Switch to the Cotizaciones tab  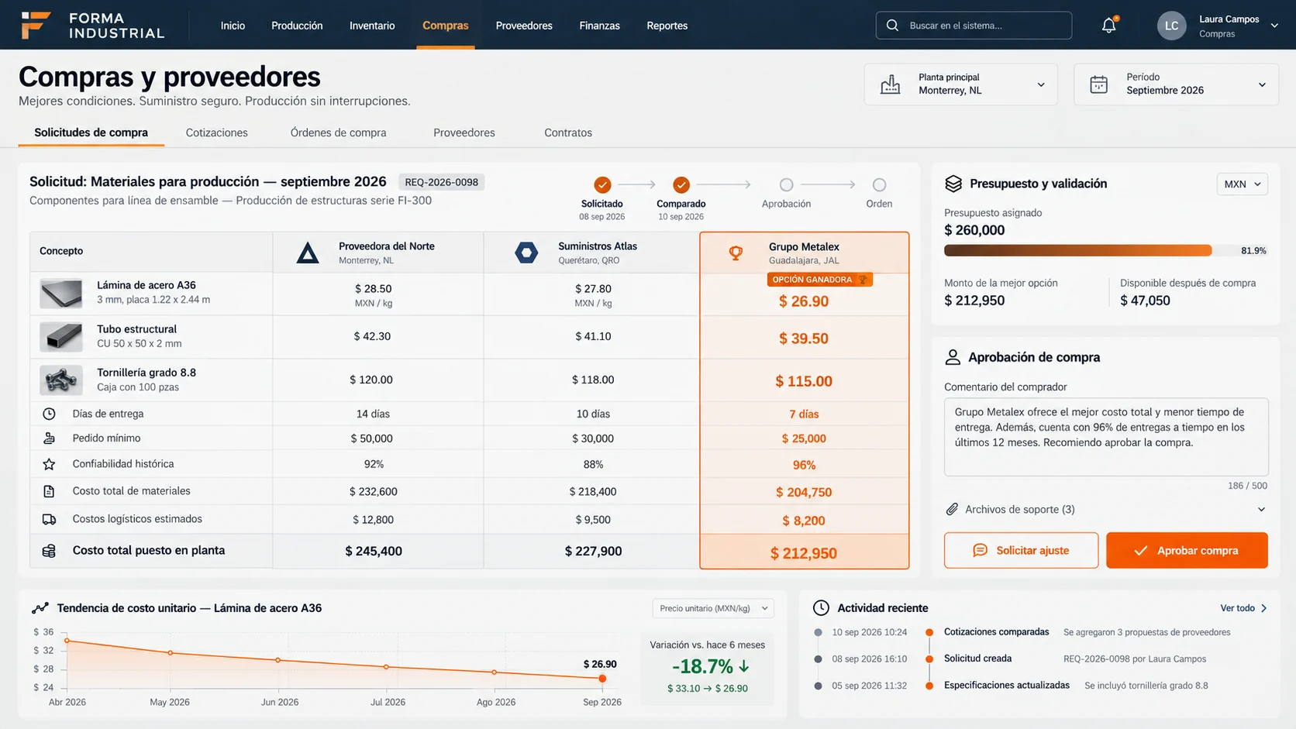pyautogui.click(x=217, y=132)
